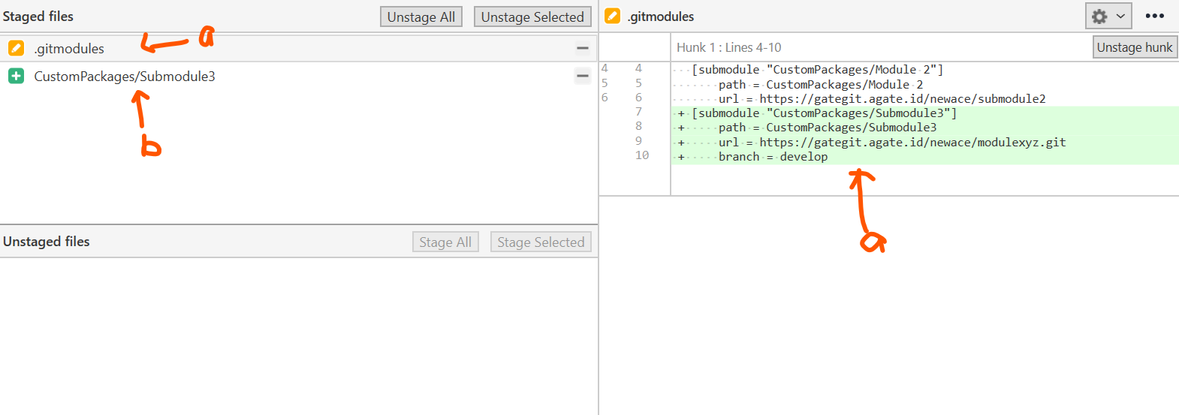The width and height of the screenshot is (1179, 415).
Task: Select added line 'path = CustomPackages/Submodule3'
Action: 827,128
